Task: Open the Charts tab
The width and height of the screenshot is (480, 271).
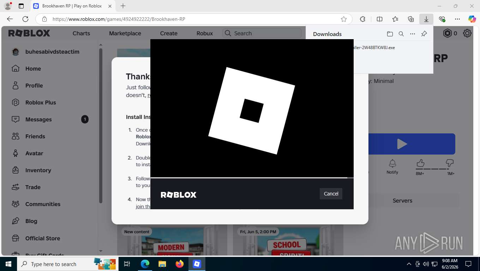Action: pos(81,33)
